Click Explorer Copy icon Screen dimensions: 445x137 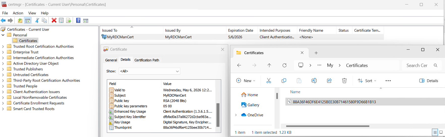[284, 81]
